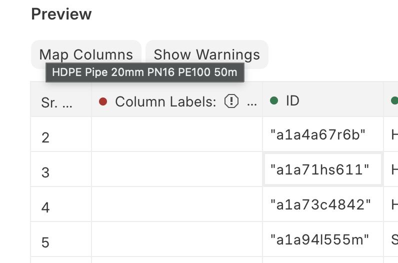Select row number 3 in Sr. column
The width and height of the screenshot is (398, 263).
pos(46,172)
